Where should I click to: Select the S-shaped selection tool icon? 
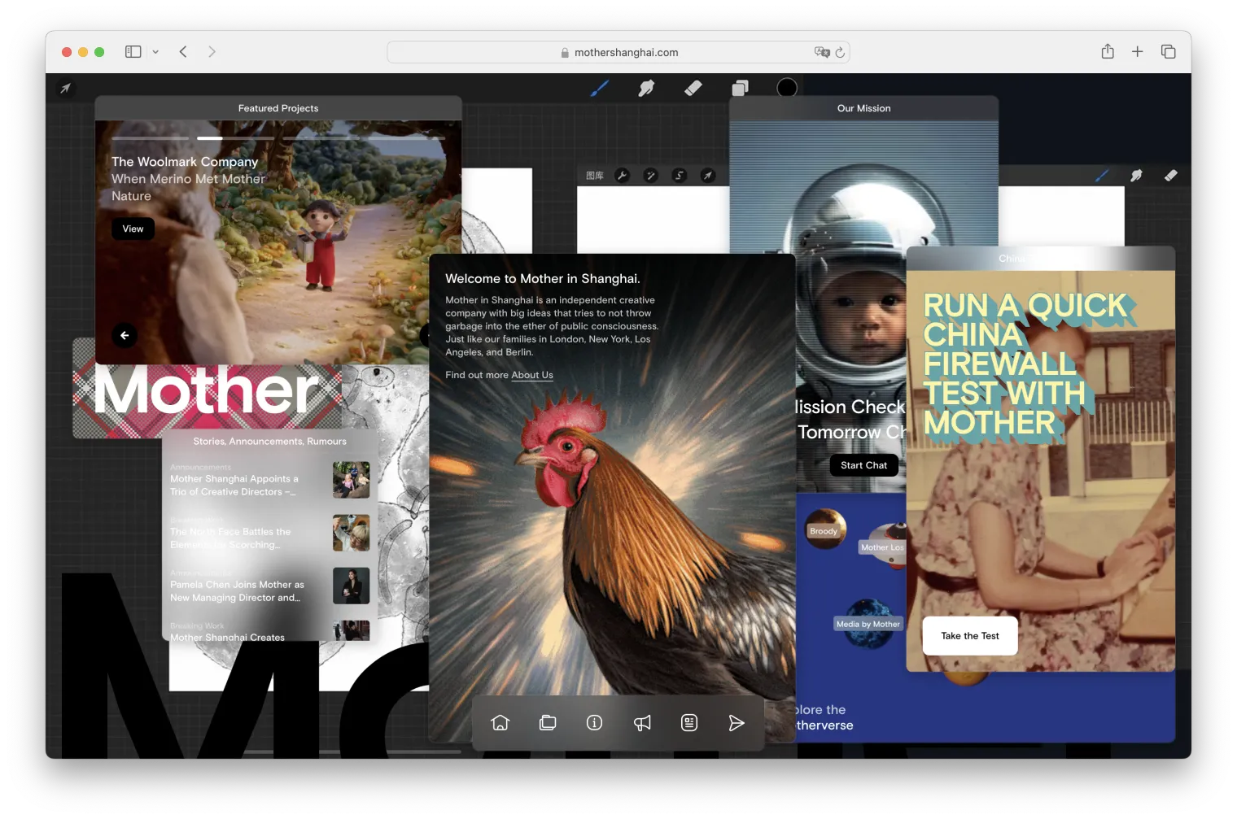[680, 175]
